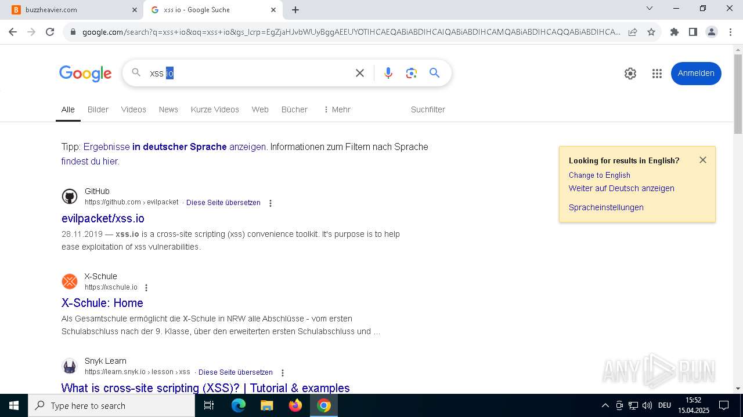The image size is (743, 417).
Task: Open Google settings gear
Action: click(x=630, y=74)
